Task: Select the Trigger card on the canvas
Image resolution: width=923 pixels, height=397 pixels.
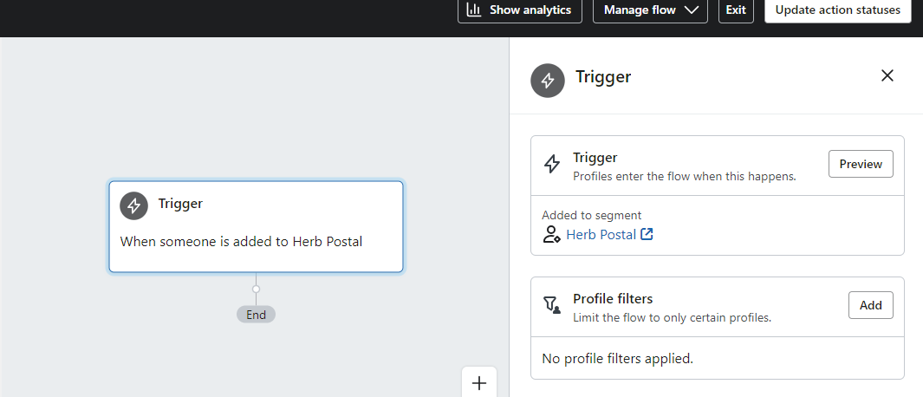Action: coord(256,227)
